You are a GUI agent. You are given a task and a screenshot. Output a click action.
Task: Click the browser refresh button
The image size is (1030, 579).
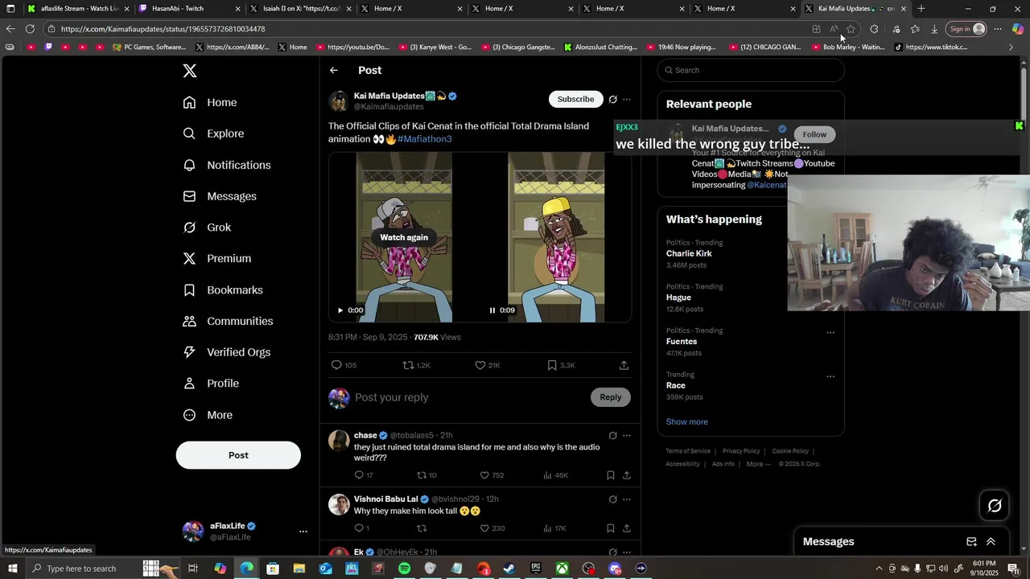[x=30, y=29]
